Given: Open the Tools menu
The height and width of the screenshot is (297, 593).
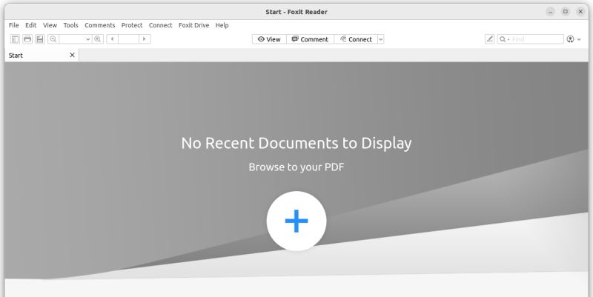Looking at the screenshot, I should tap(70, 25).
